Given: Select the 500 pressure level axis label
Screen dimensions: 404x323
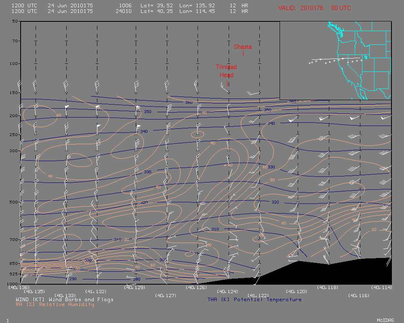Looking at the screenshot, I should click(x=14, y=202).
